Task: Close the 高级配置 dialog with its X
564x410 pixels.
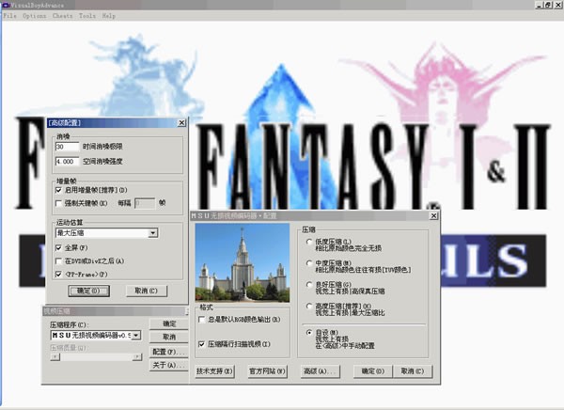Action: (182, 123)
